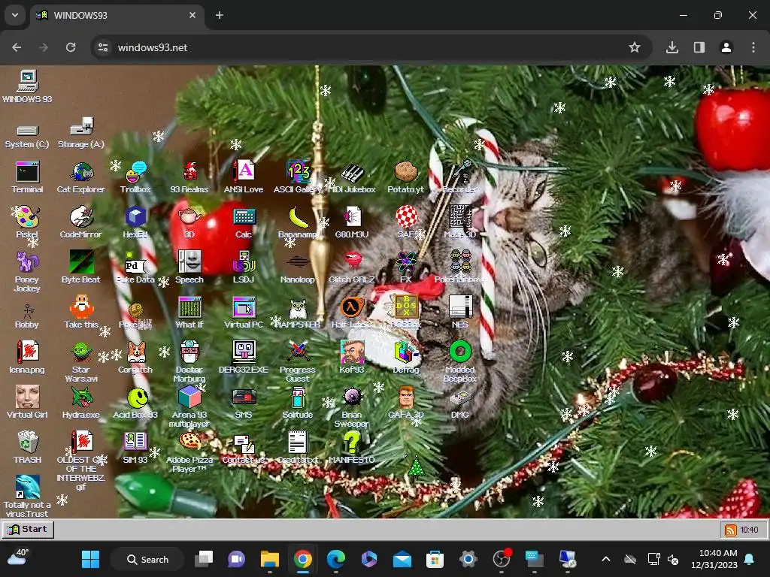Open Credits.txt file
Screen dimensions: 770x577
click(x=298, y=443)
